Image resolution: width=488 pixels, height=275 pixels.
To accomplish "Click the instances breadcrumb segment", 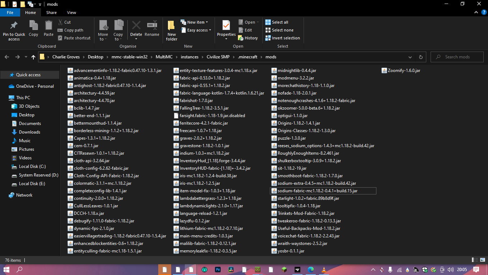I will tap(189, 57).
